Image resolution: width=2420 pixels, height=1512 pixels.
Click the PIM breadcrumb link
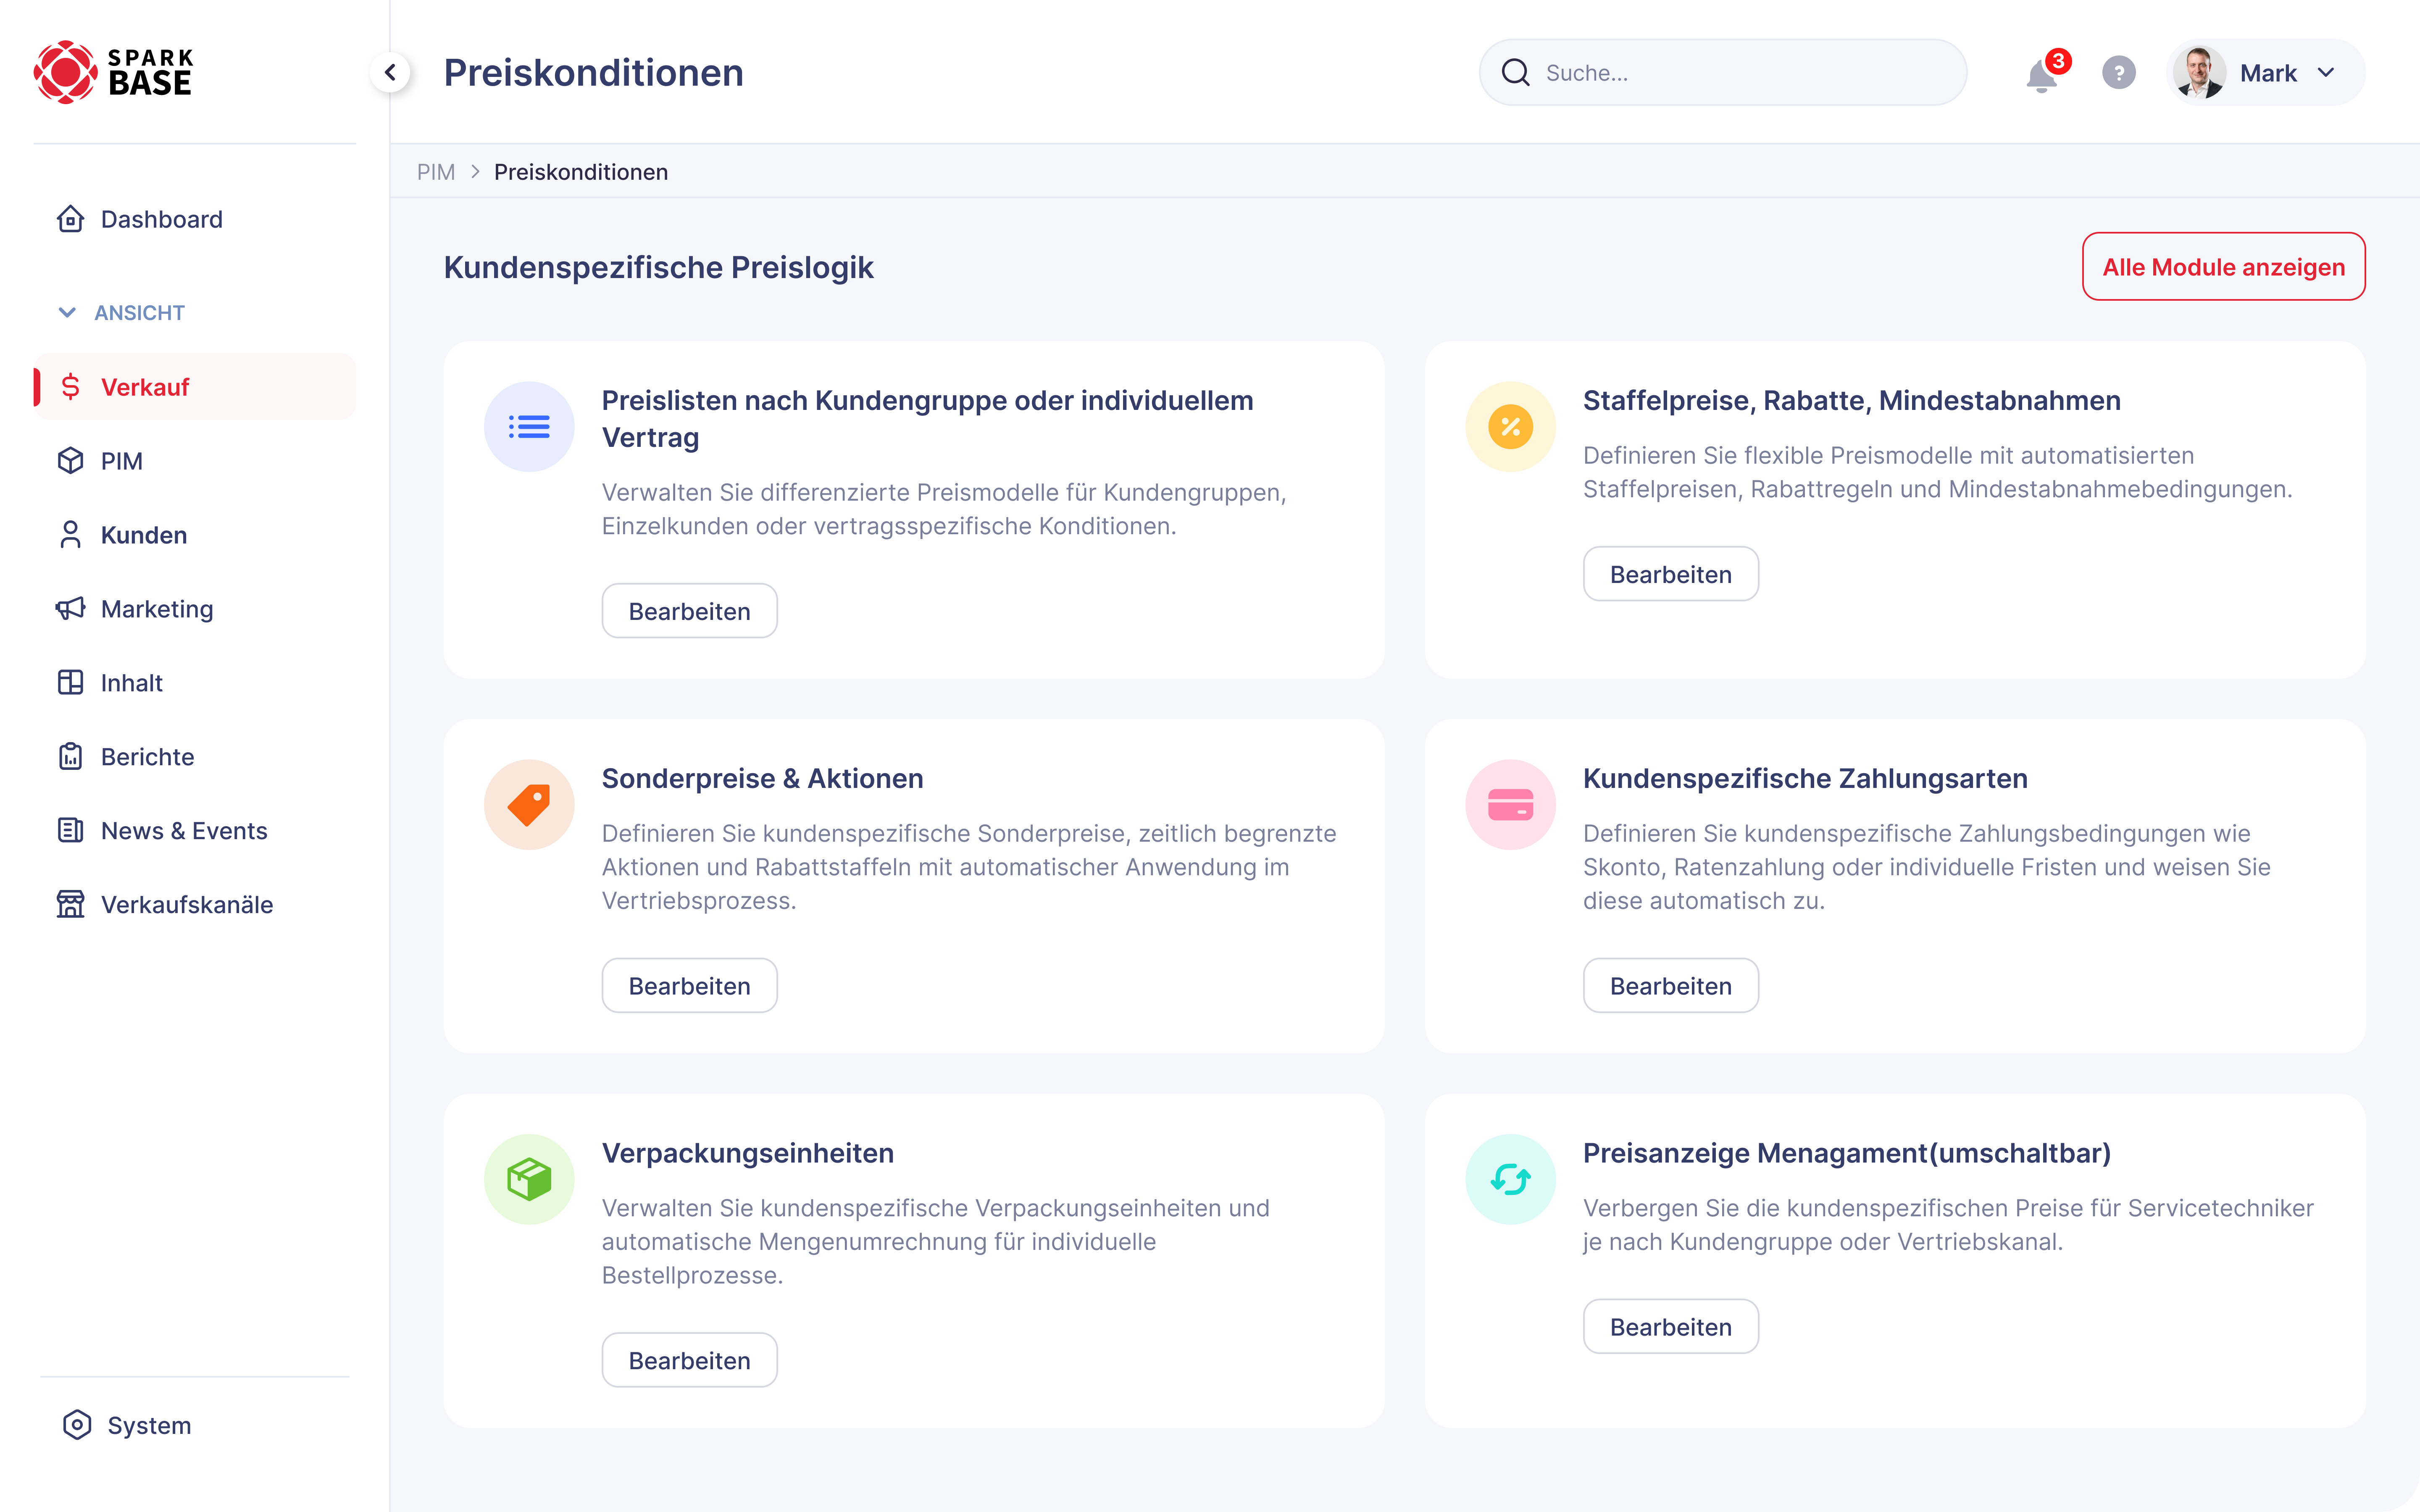click(436, 172)
